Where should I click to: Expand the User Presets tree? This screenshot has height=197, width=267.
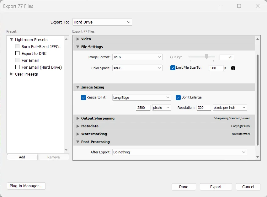pos(11,74)
